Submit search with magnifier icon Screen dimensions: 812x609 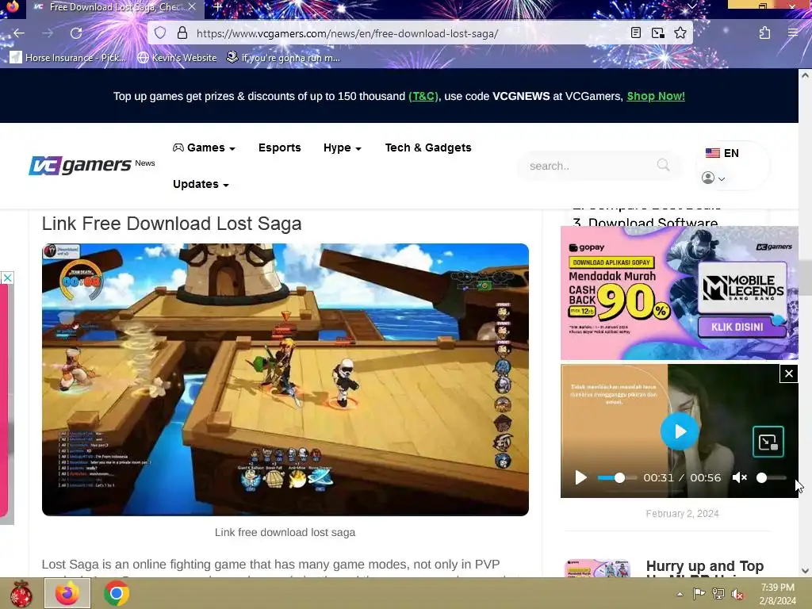coord(663,165)
